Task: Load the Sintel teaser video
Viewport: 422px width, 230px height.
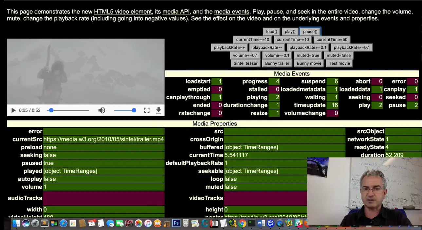Action: [x=246, y=63]
